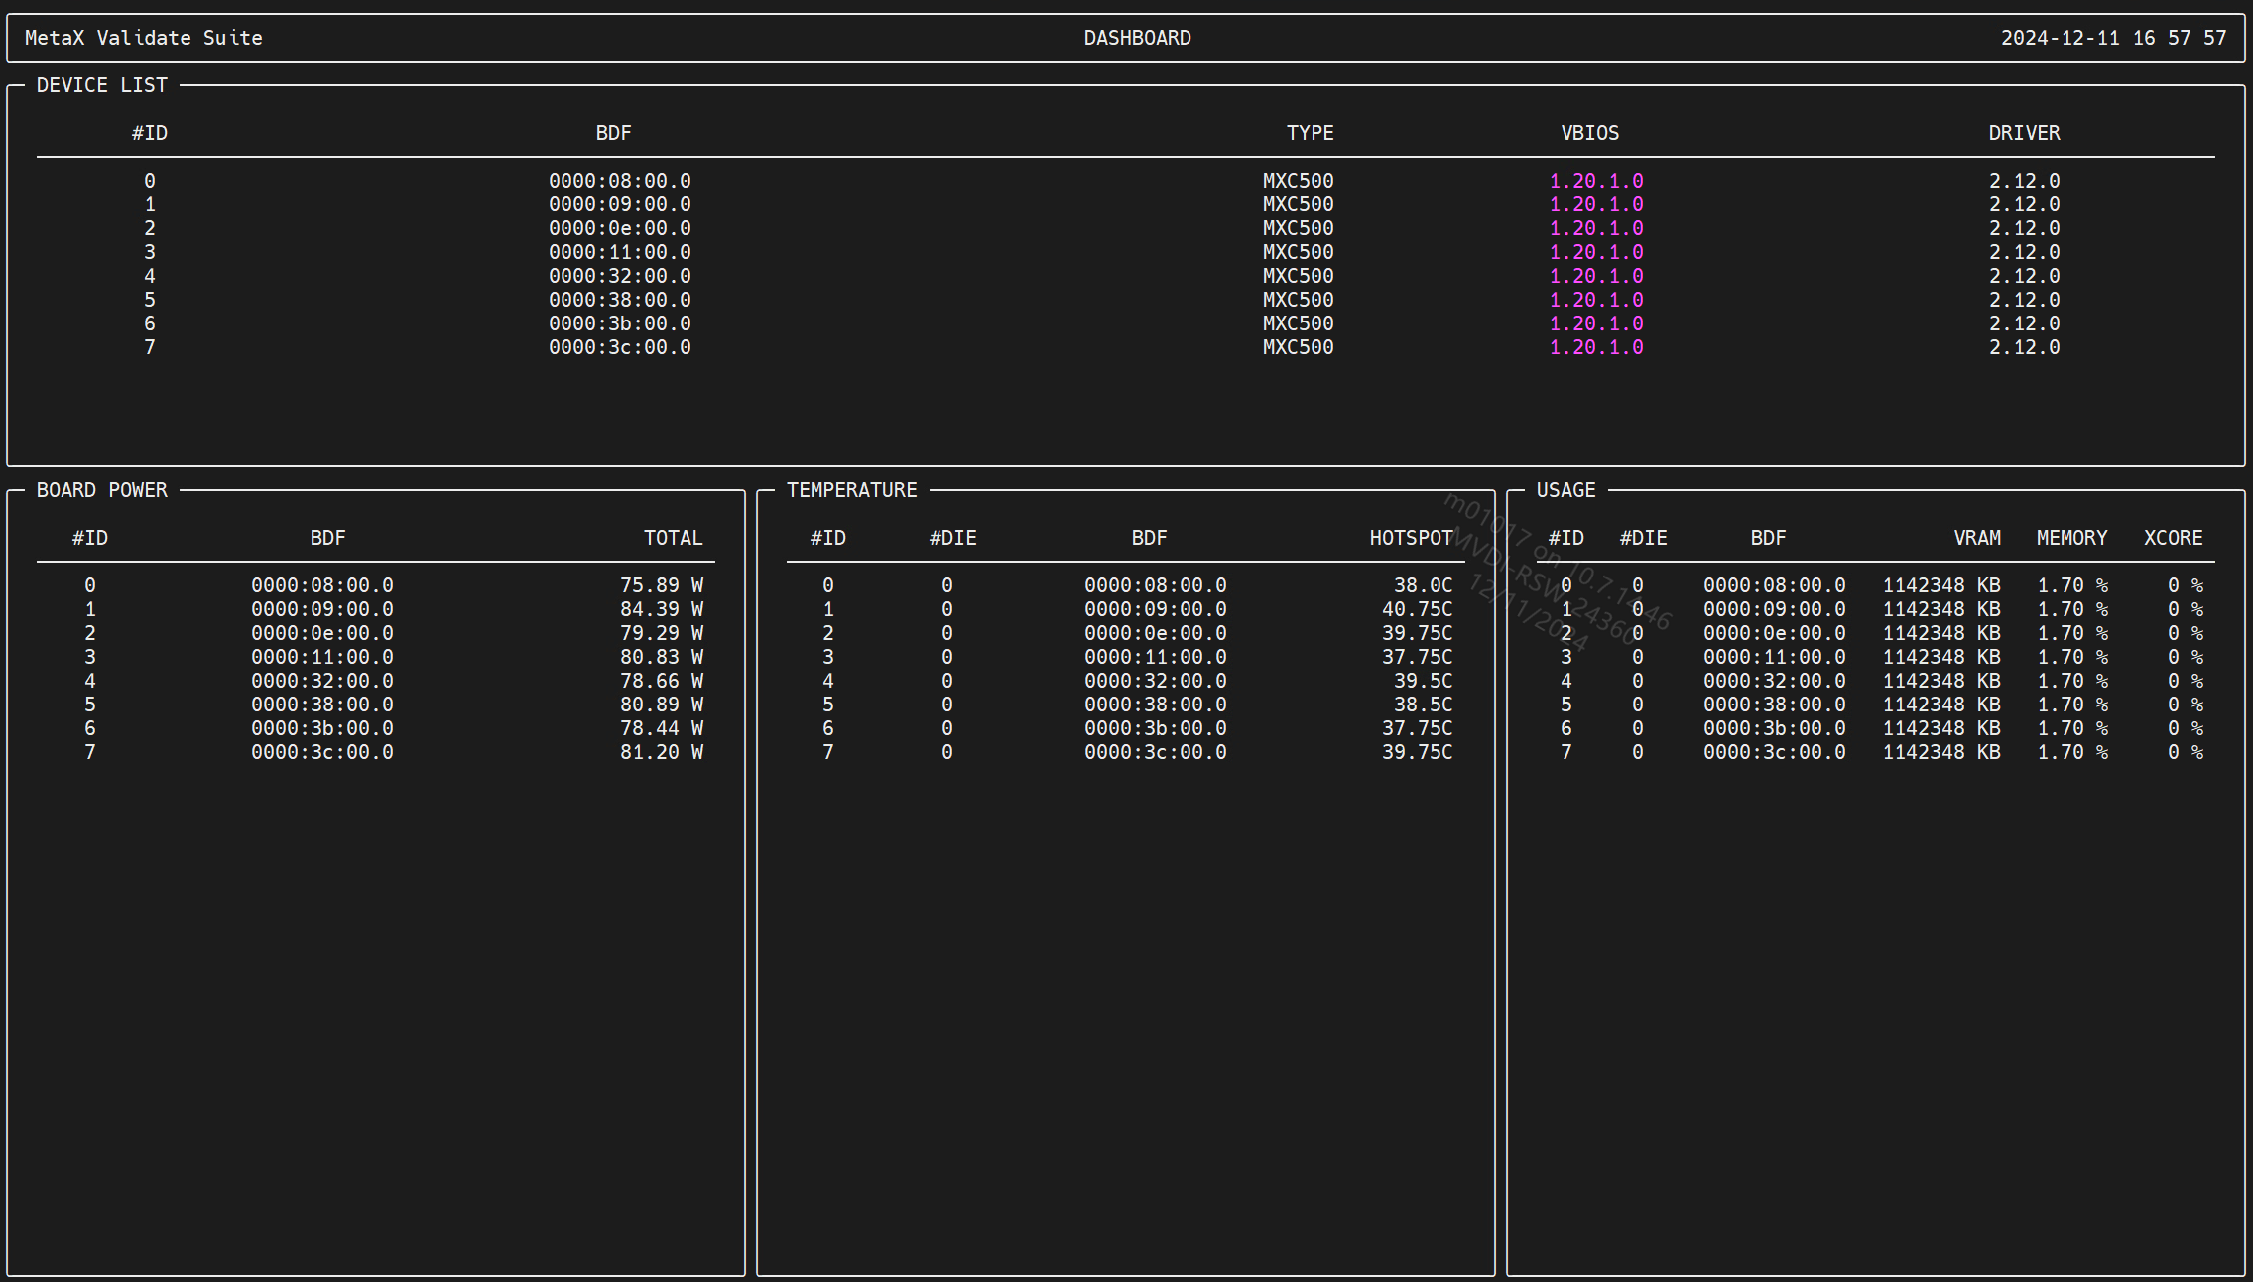Select the DEVICE LIST panel heading
Screen dimensions: 2253x1282
102,85
